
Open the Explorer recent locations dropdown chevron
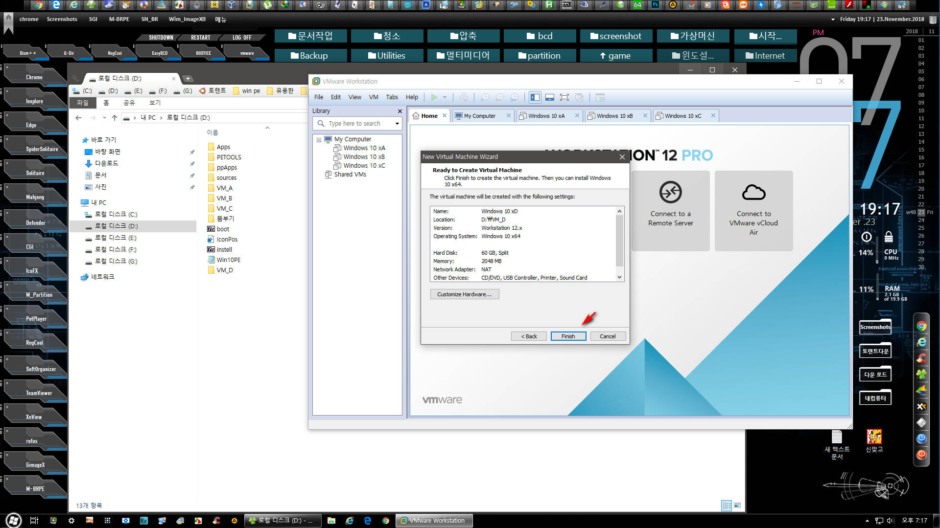104,118
